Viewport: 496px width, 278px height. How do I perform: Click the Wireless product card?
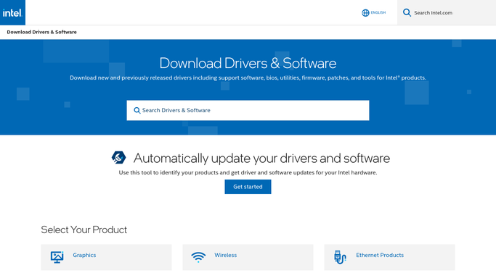point(248,257)
